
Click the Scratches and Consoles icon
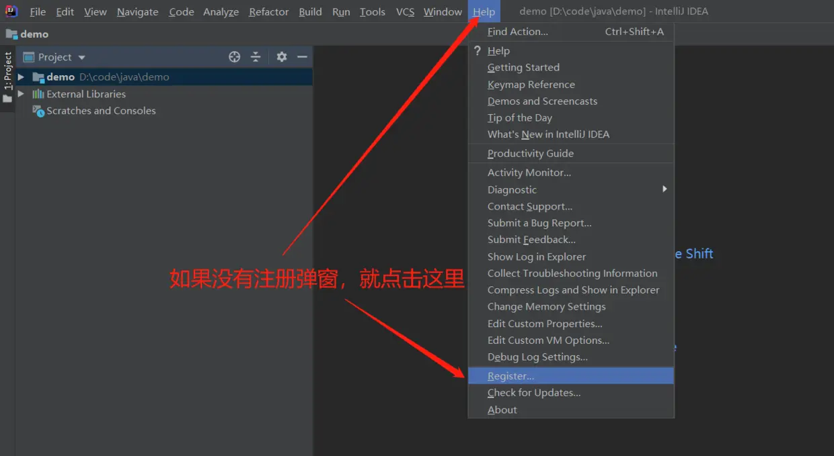point(38,111)
